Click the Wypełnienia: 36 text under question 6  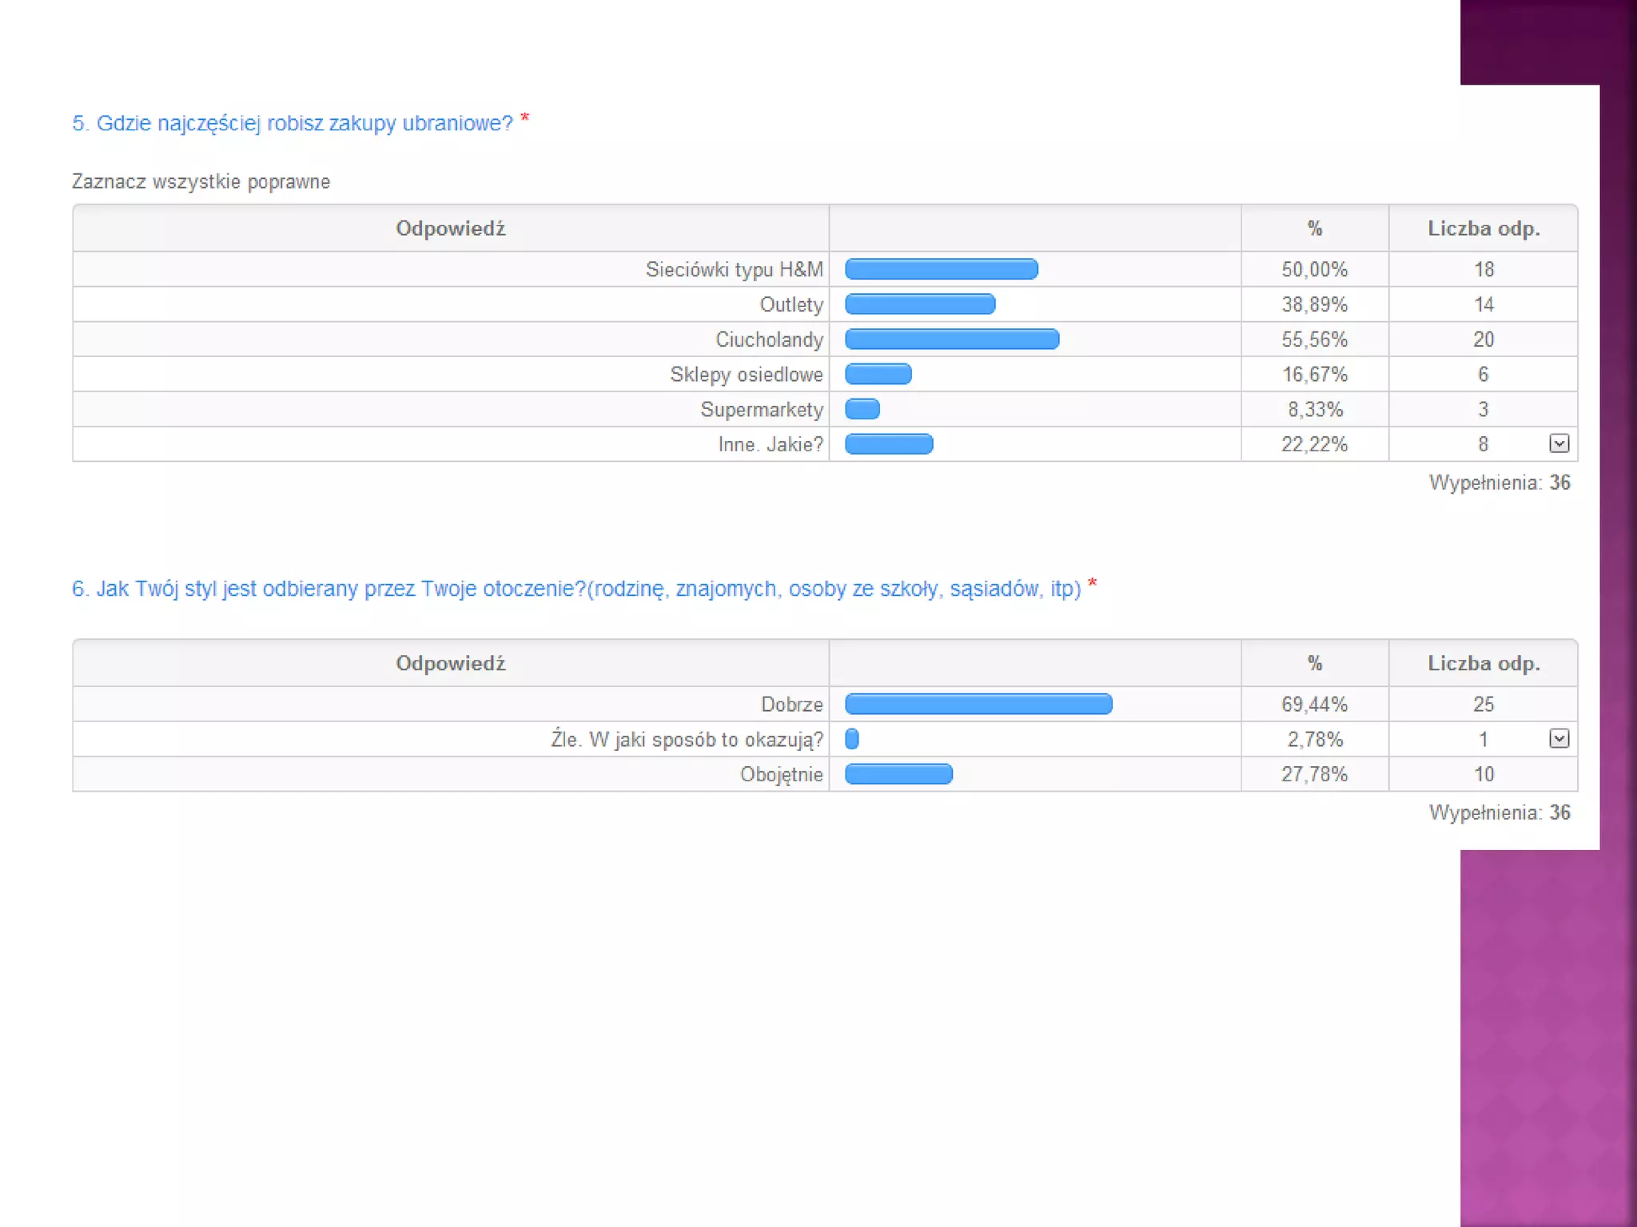click(x=1500, y=812)
